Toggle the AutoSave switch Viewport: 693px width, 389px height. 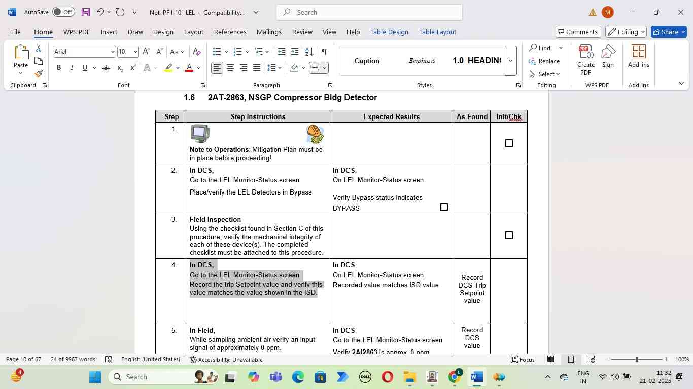[63, 12]
